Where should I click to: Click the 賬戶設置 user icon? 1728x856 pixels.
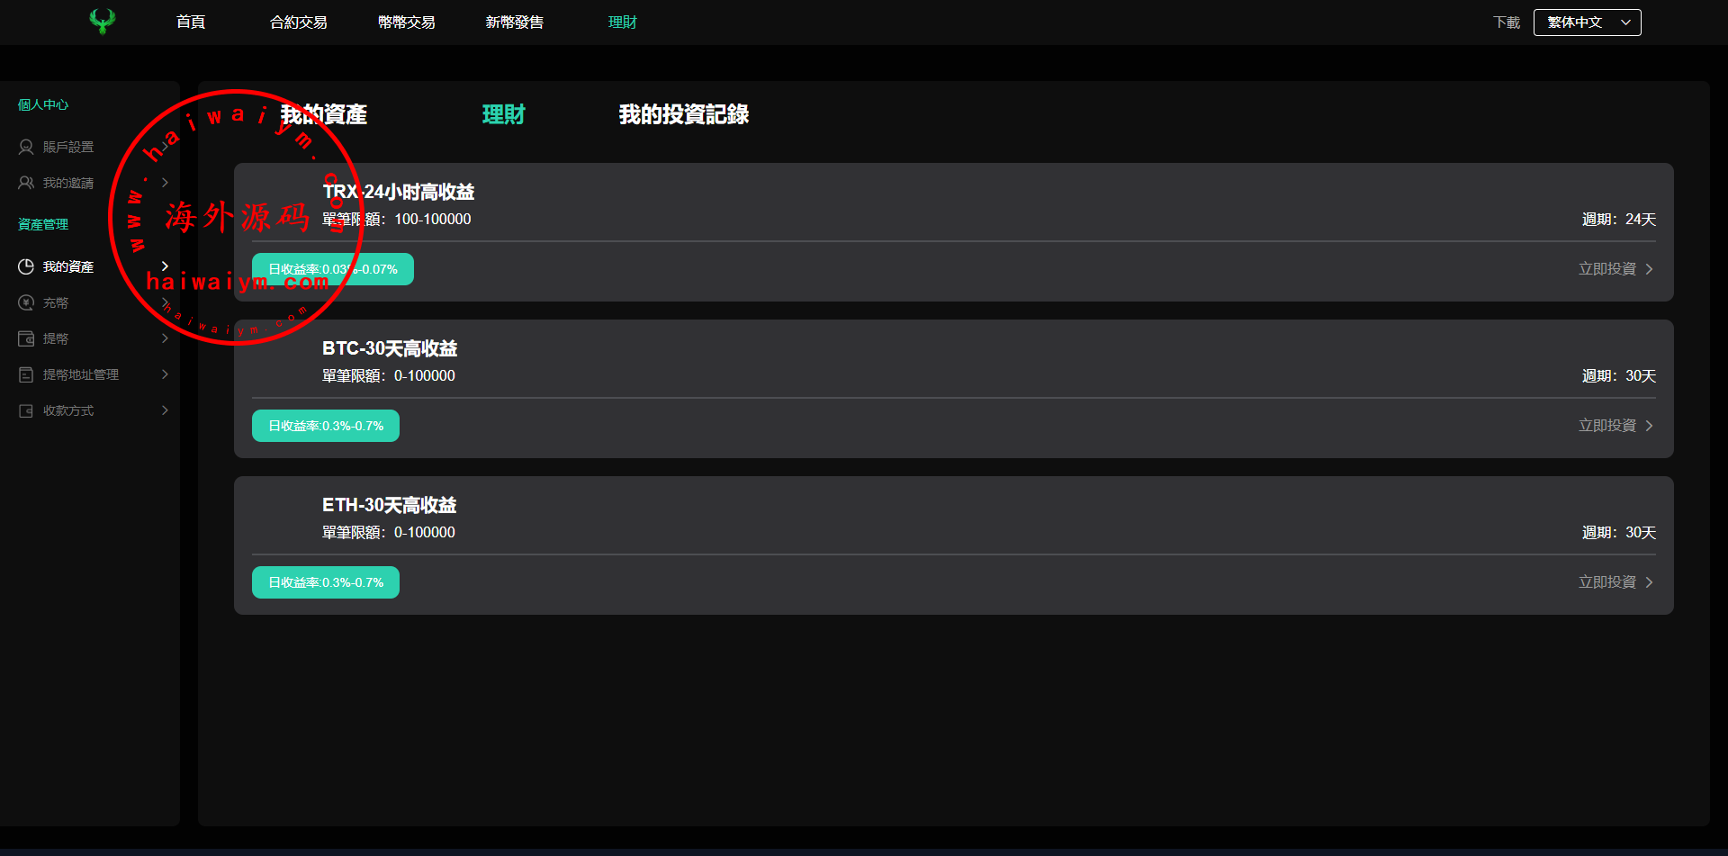point(26,147)
